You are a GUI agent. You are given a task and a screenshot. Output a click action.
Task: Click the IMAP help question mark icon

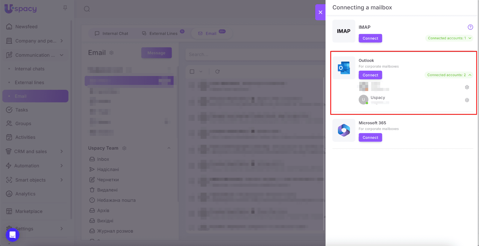tap(470, 27)
